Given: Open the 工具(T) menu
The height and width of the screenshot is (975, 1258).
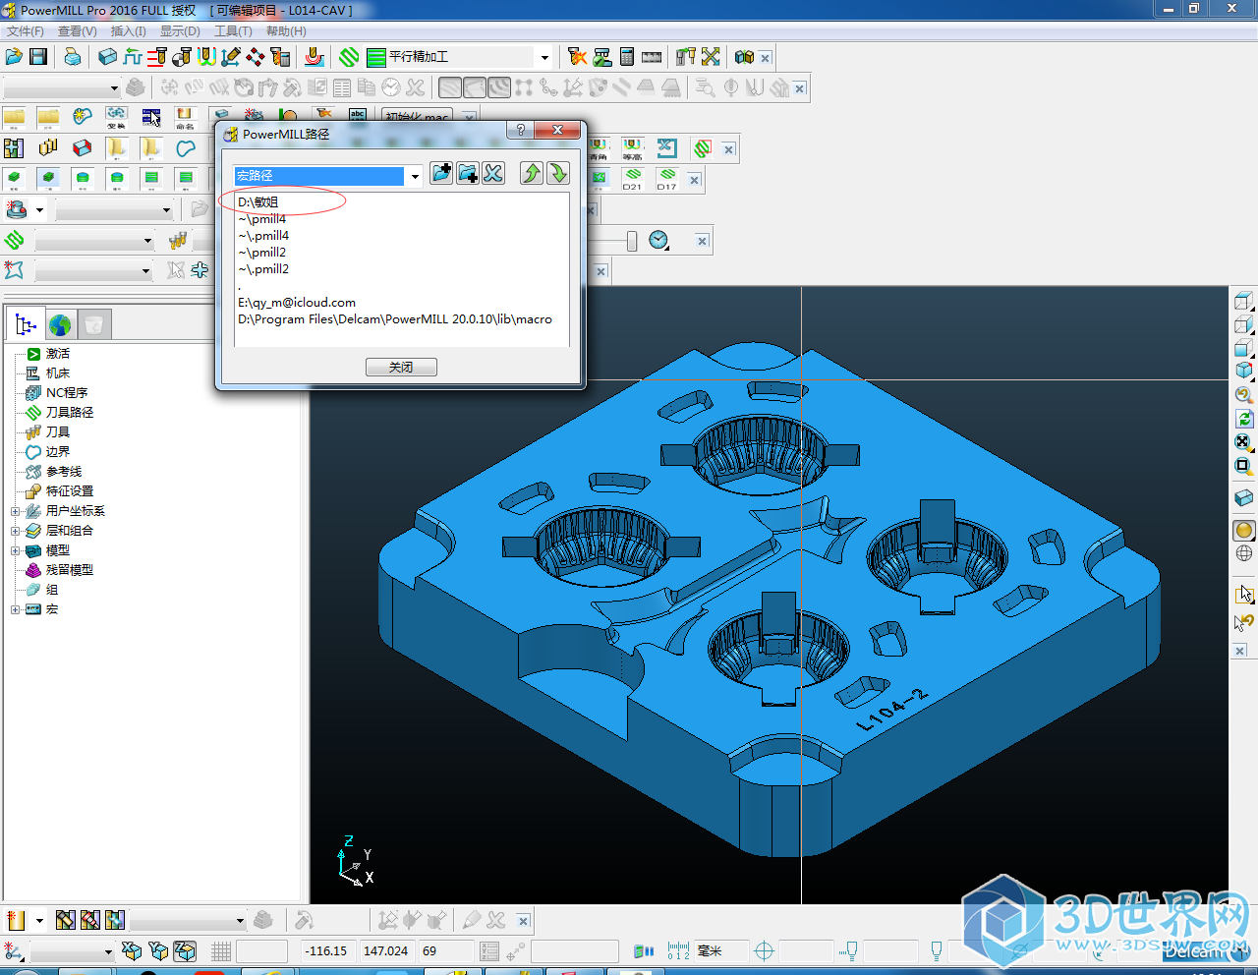Looking at the screenshot, I should (x=234, y=31).
